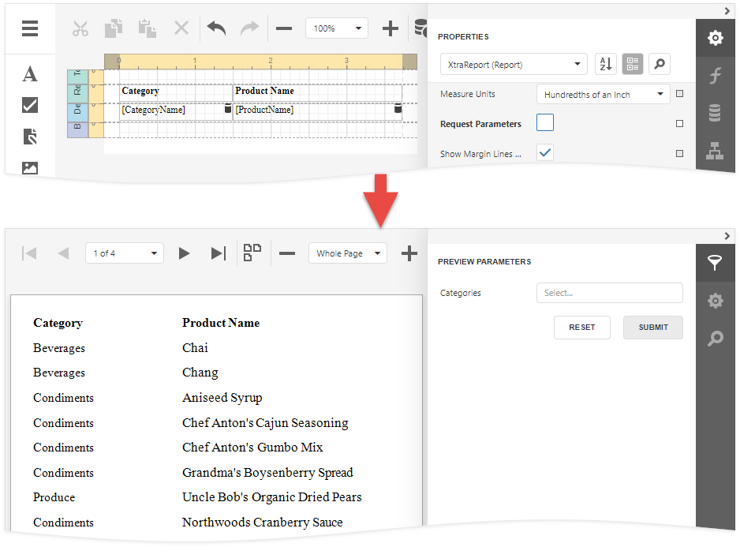This screenshot has height=547, width=740.
Task: Enable the Request Parameters checkbox
Action: point(544,122)
